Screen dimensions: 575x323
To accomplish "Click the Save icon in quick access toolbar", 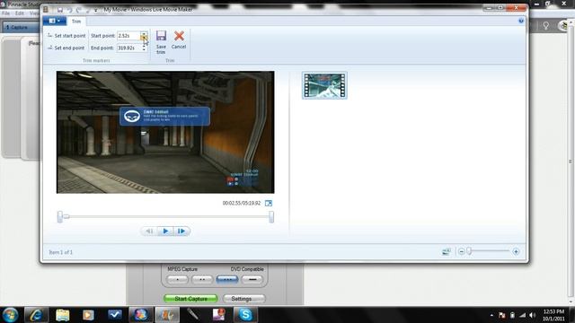I will click(x=60, y=10).
